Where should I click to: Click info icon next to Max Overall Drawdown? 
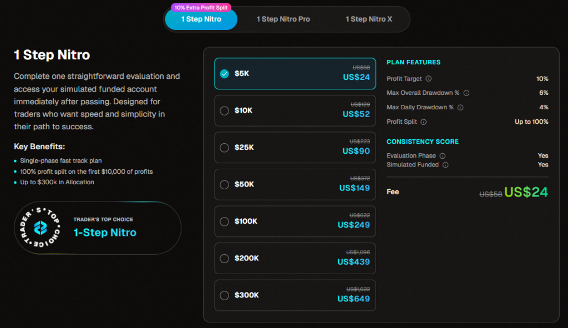point(466,93)
